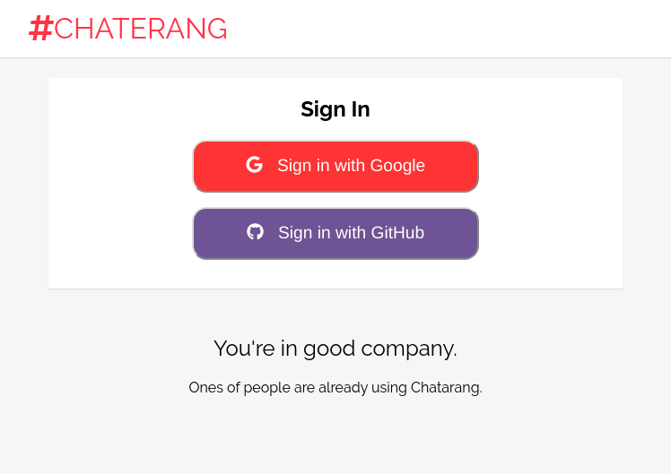Click the Google "G" icon

click(x=255, y=165)
